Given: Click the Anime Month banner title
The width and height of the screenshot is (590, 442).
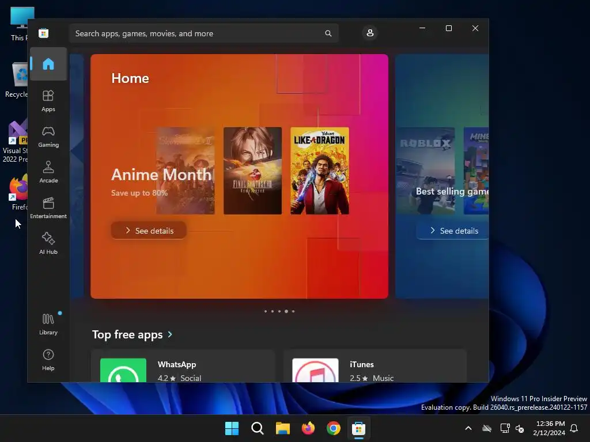Looking at the screenshot, I should coord(161,174).
